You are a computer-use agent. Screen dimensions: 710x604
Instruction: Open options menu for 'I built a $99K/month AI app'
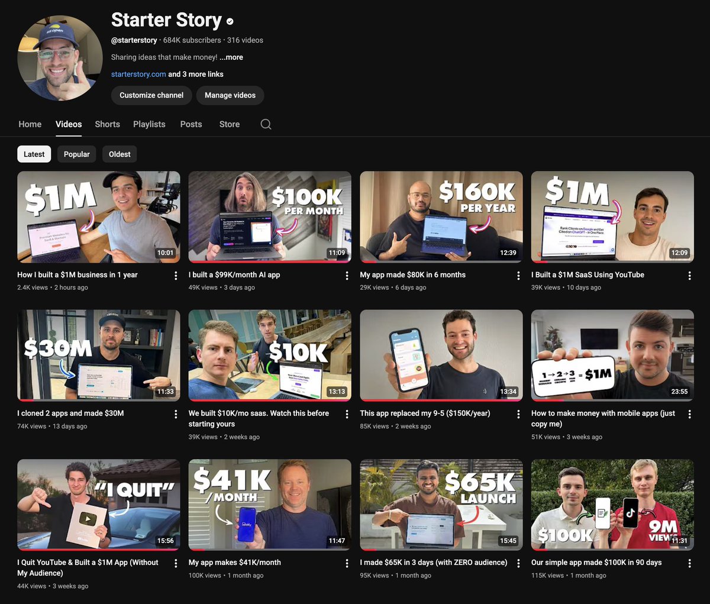pos(347,276)
